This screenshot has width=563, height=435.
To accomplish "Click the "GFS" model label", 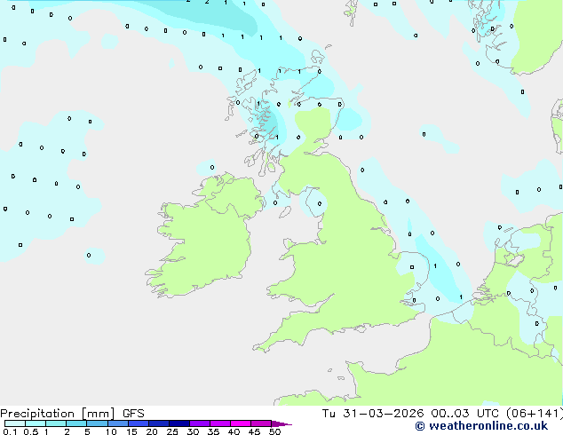I will 133,414.
